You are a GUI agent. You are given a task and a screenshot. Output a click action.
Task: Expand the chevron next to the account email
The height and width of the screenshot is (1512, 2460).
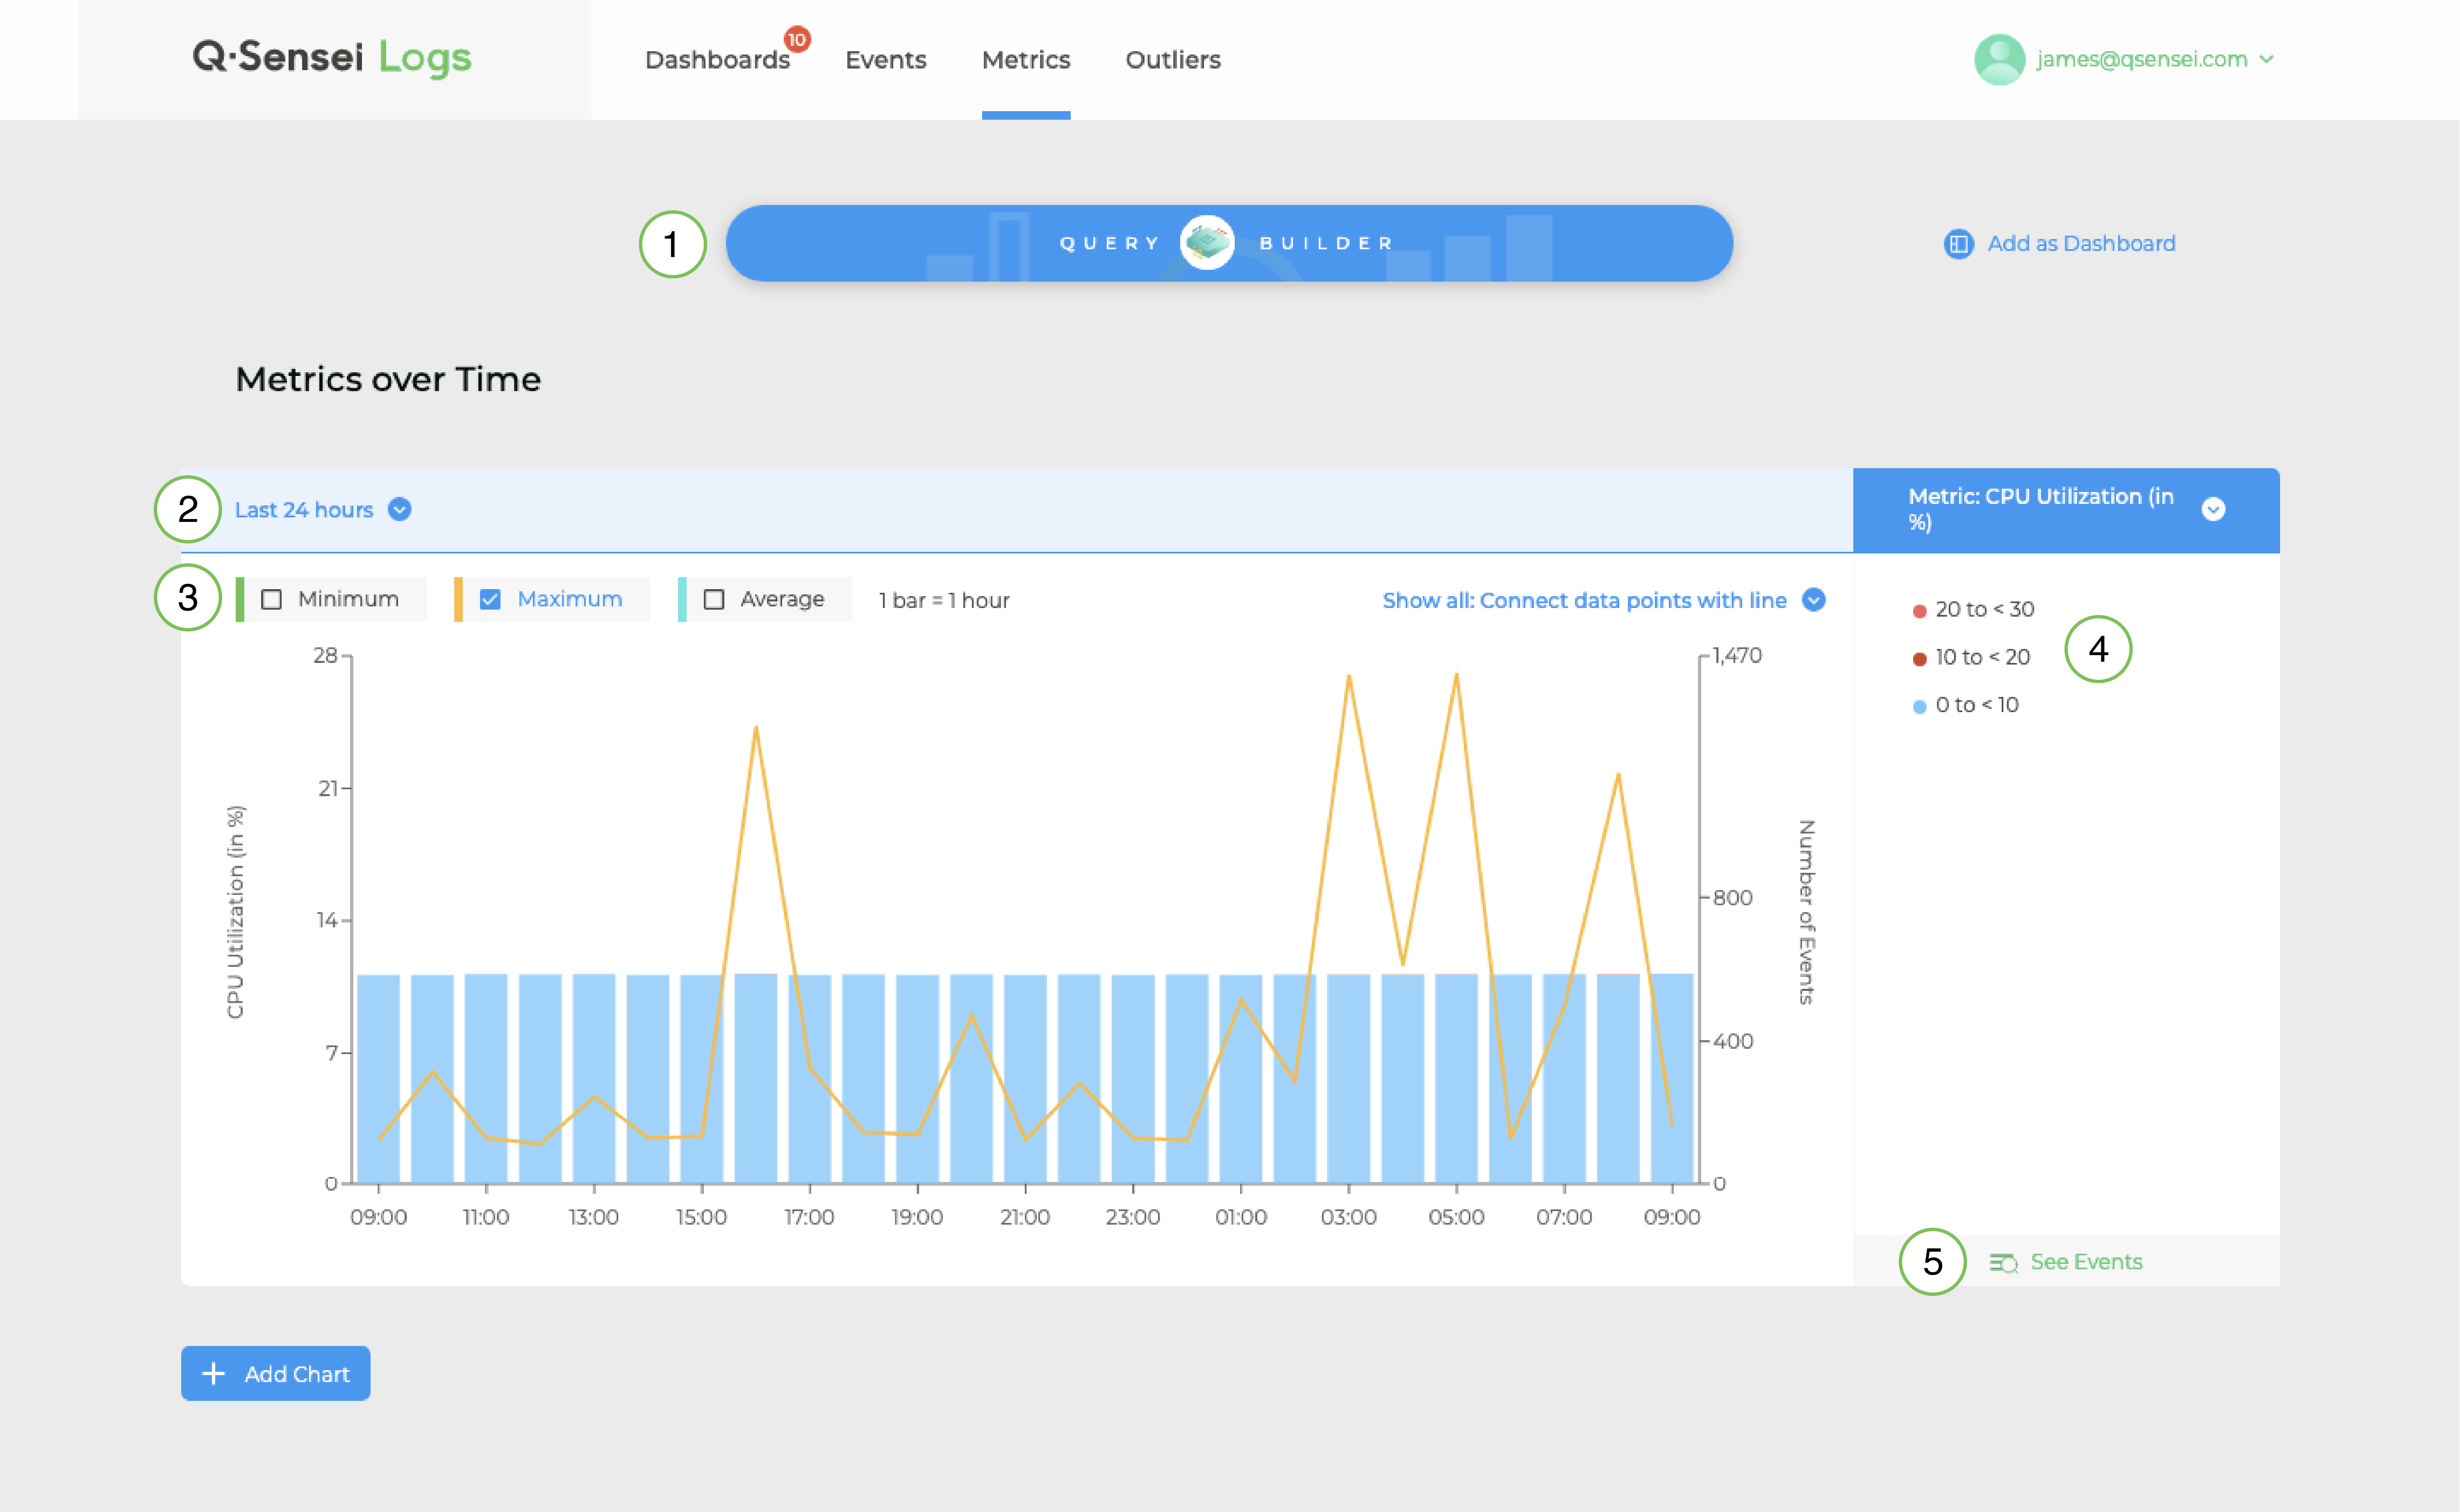(2266, 59)
